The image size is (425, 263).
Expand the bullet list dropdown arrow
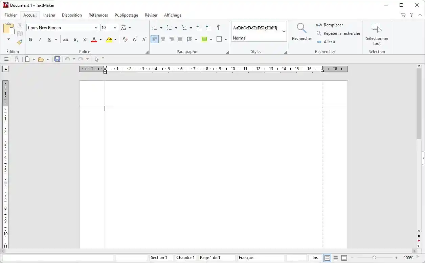click(161, 28)
